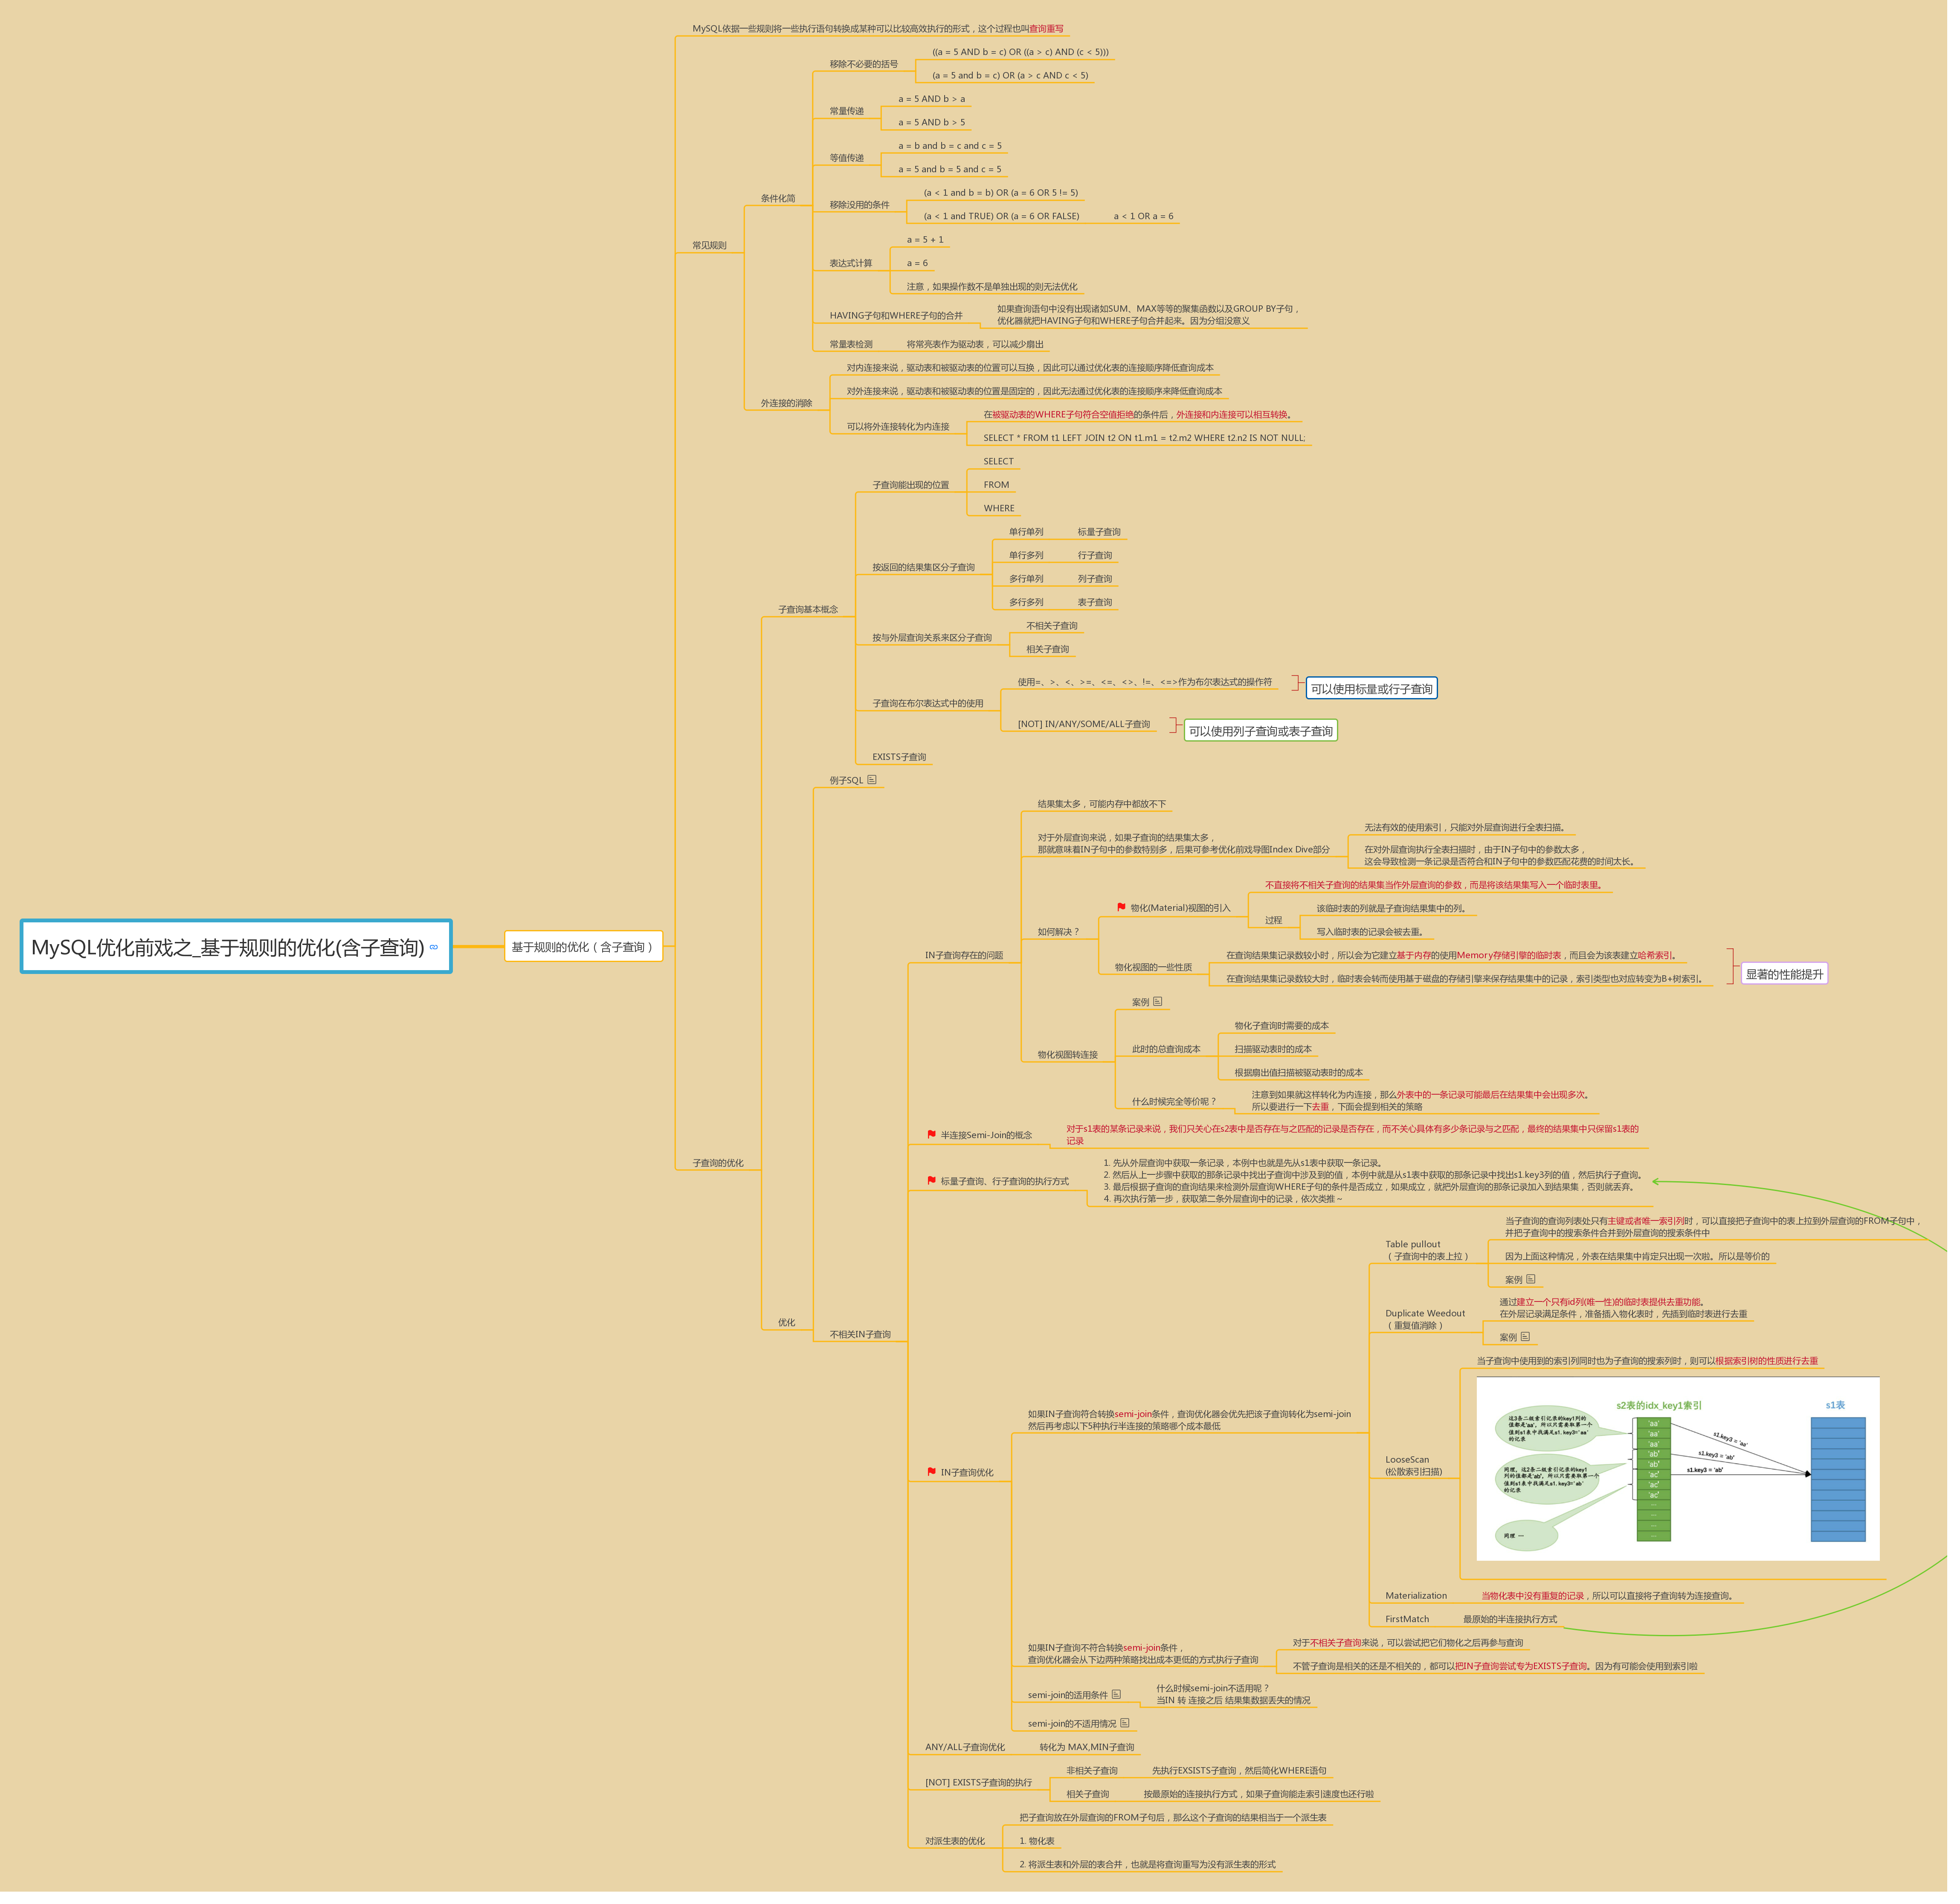Select the 移除没用的条件 node
Image resolution: width=1960 pixels, height=1904 pixels.
pos(865,206)
